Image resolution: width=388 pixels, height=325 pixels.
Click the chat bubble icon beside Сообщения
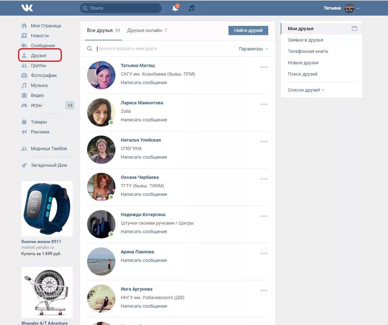pos(24,45)
